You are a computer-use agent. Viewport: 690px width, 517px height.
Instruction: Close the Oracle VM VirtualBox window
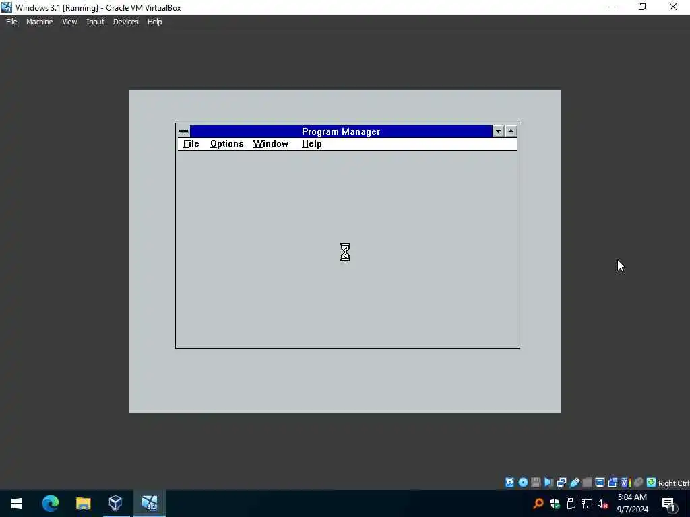pos(673,7)
